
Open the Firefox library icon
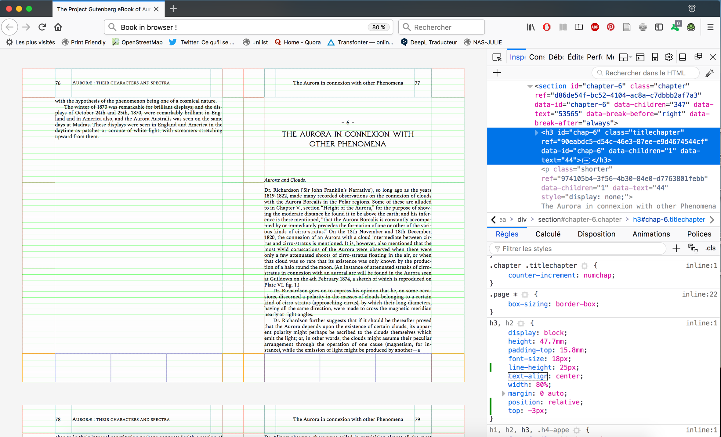(x=531, y=27)
